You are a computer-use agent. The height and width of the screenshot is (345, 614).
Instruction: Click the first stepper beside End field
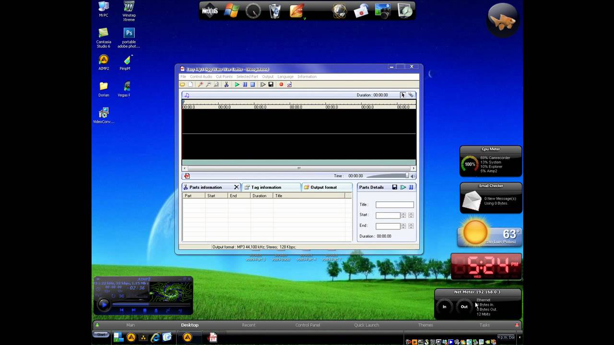(403, 226)
